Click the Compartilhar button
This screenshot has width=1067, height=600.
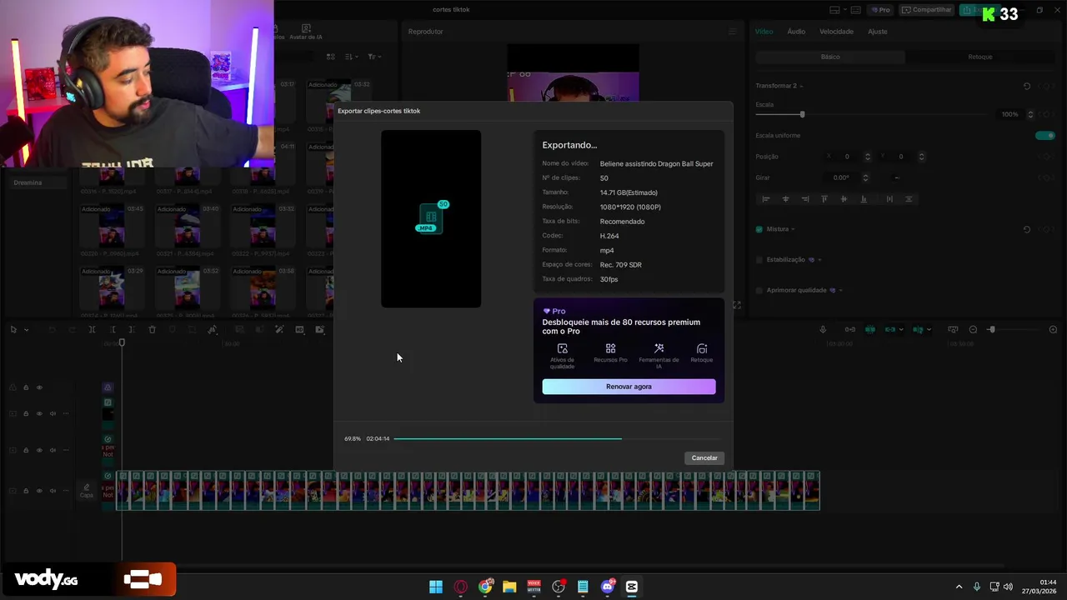tap(926, 10)
